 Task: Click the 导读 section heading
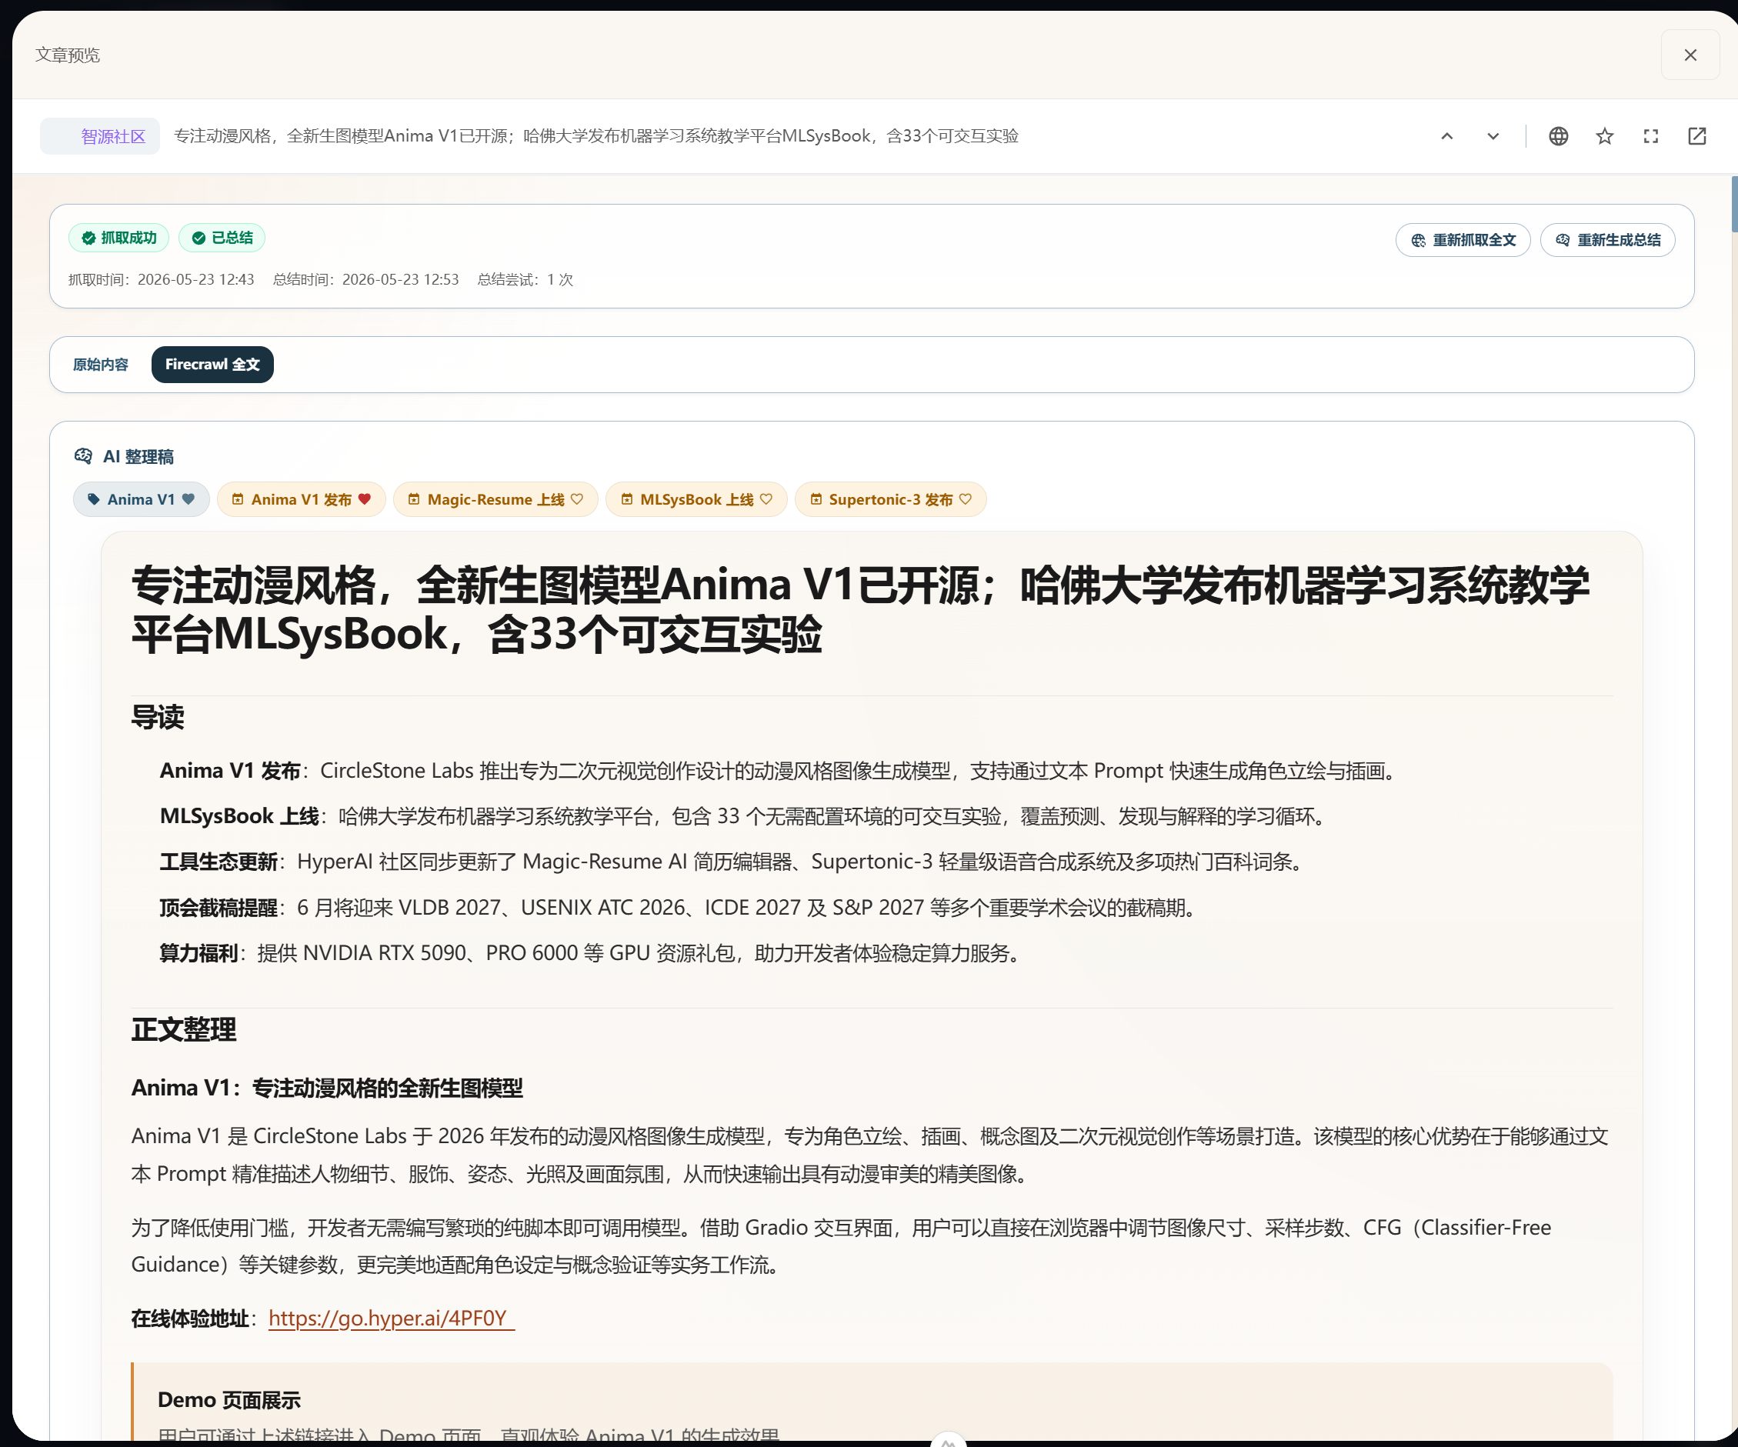pos(158,716)
